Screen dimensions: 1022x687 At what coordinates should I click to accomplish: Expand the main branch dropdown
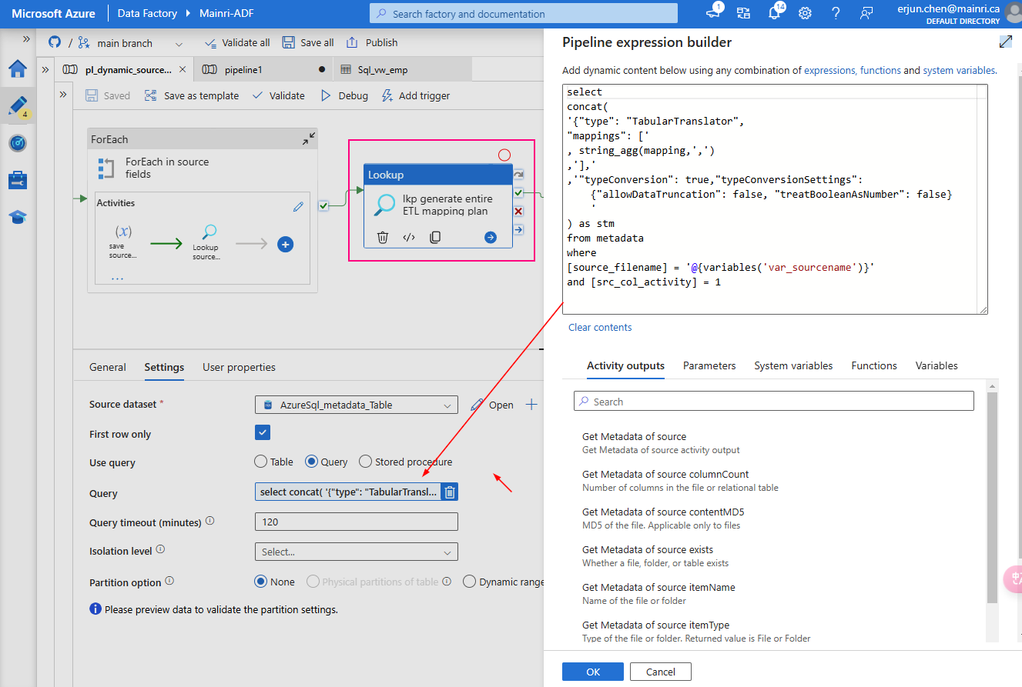click(x=179, y=42)
